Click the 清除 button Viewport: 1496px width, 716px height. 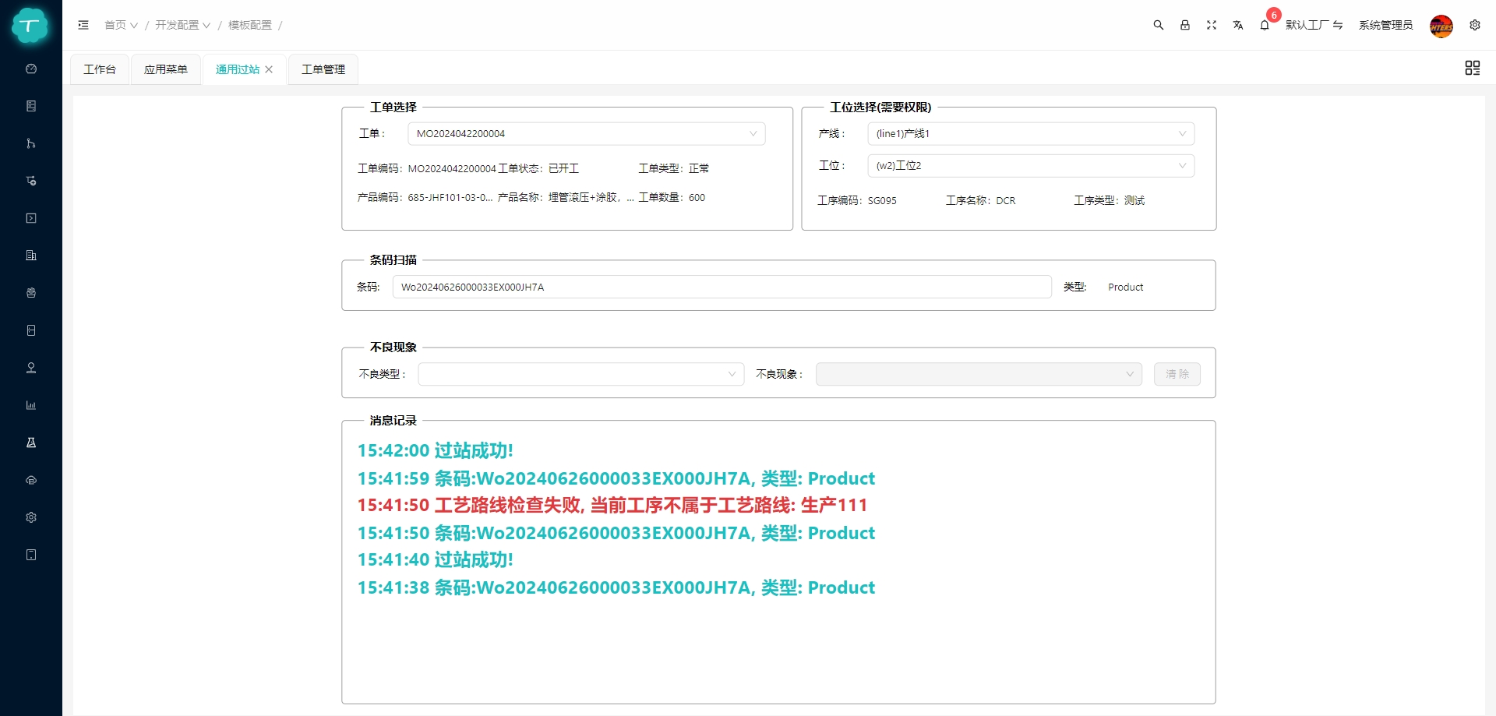[1177, 374]
